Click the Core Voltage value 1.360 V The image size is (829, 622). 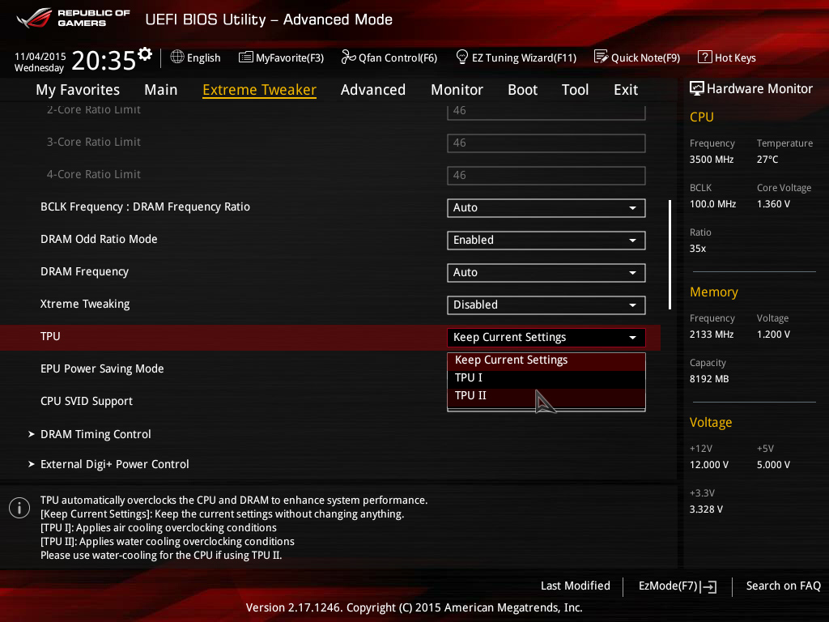point(773,203)
